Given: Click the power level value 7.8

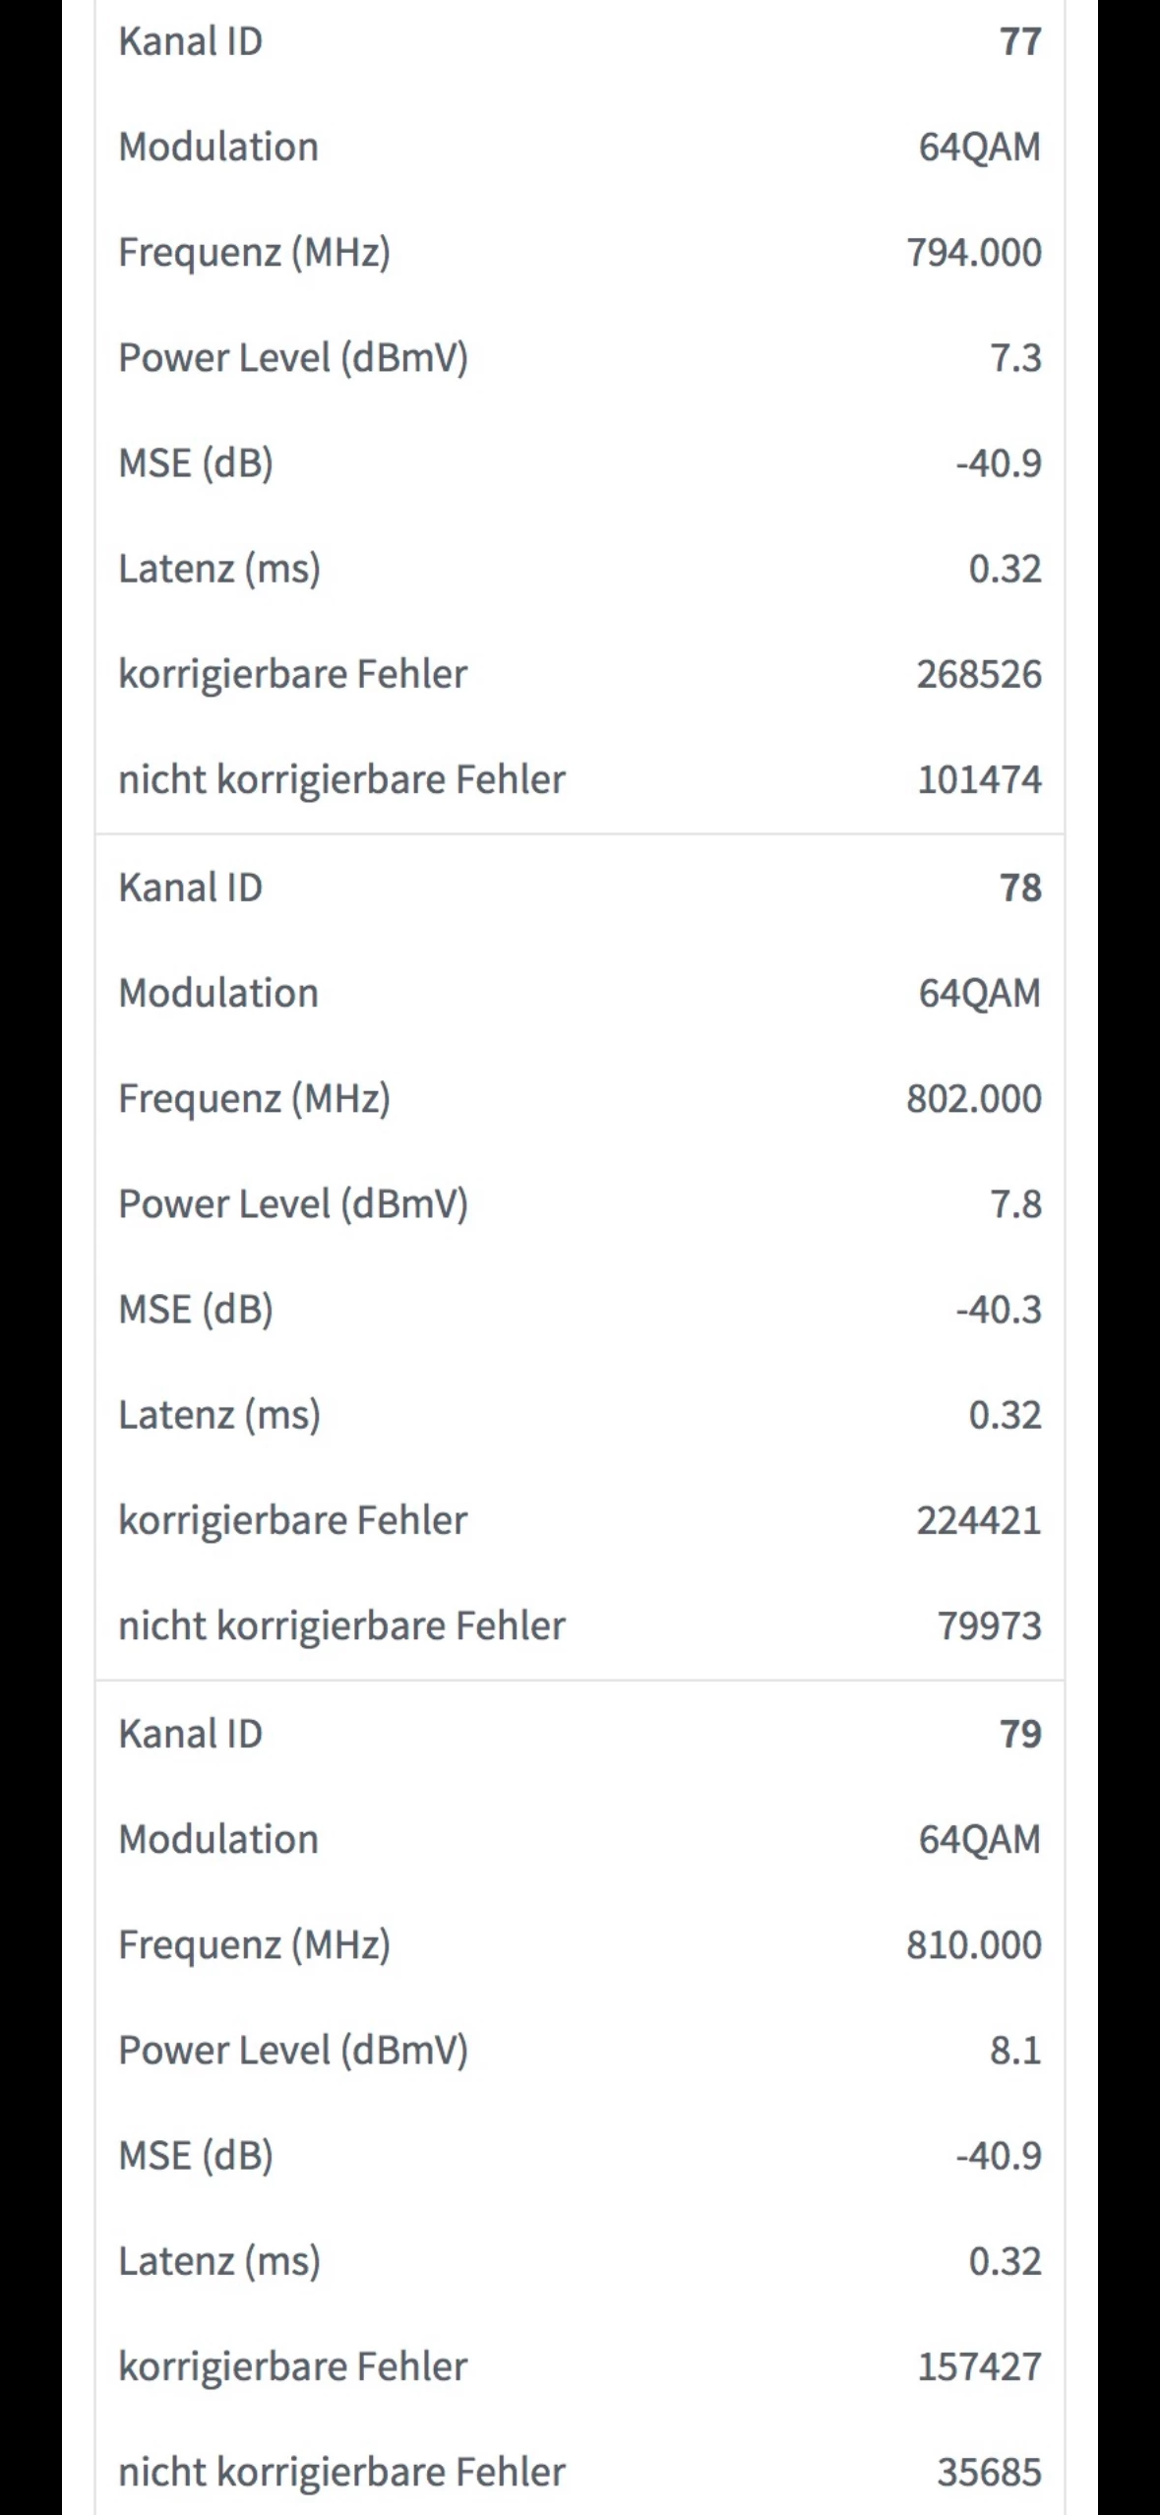Looking at the screenshot, I should coord(1014,1204).
